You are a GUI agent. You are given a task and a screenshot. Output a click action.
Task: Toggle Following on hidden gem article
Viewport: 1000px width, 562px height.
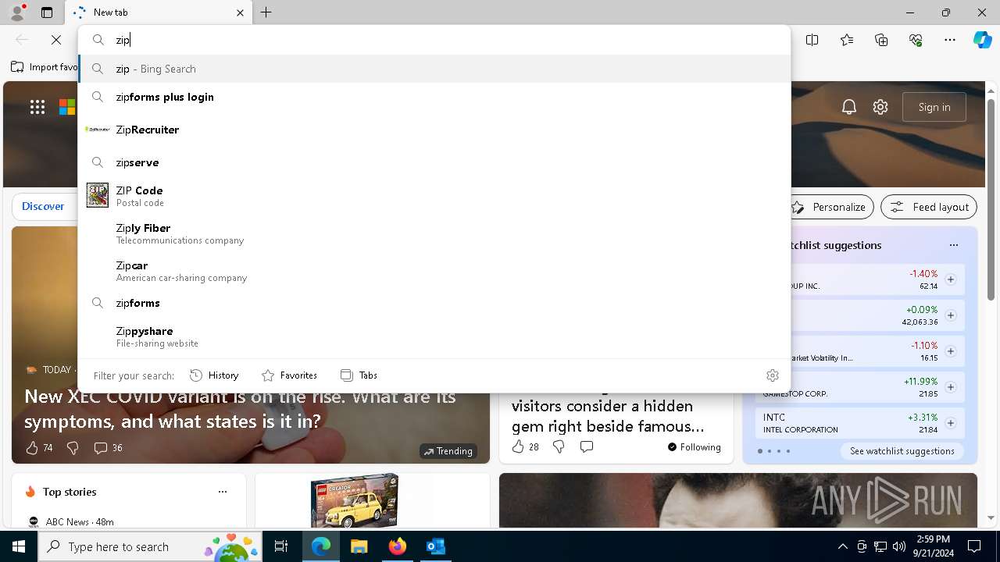tap(695, 447)
